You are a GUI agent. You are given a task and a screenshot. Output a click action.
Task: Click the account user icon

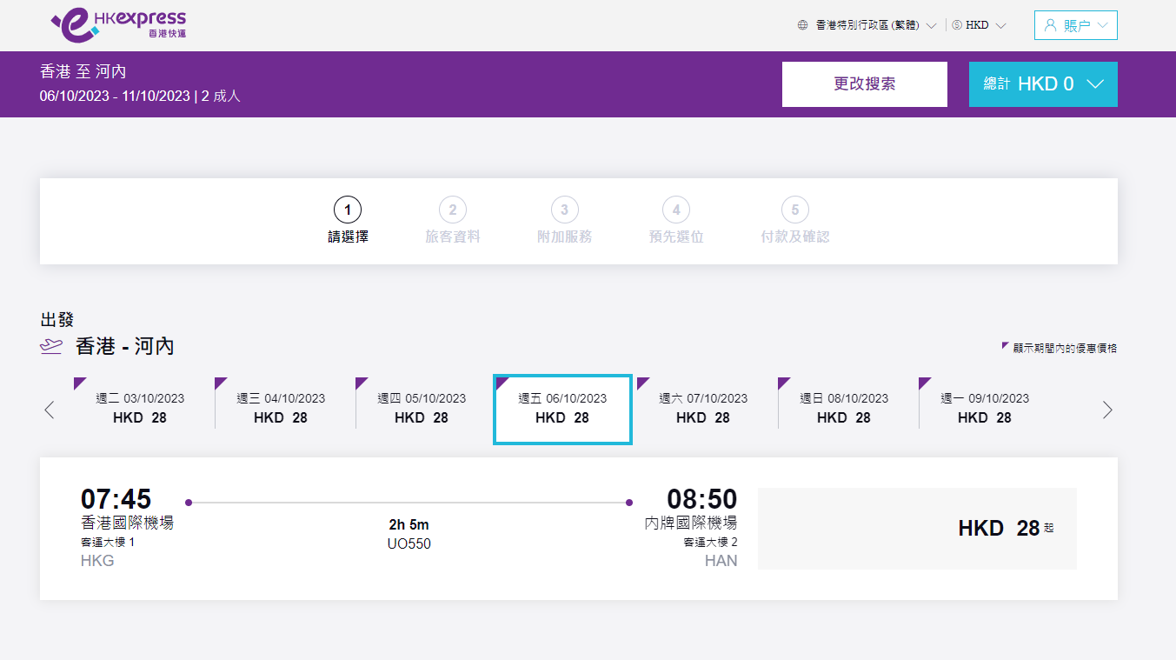tap(1050, 25)
